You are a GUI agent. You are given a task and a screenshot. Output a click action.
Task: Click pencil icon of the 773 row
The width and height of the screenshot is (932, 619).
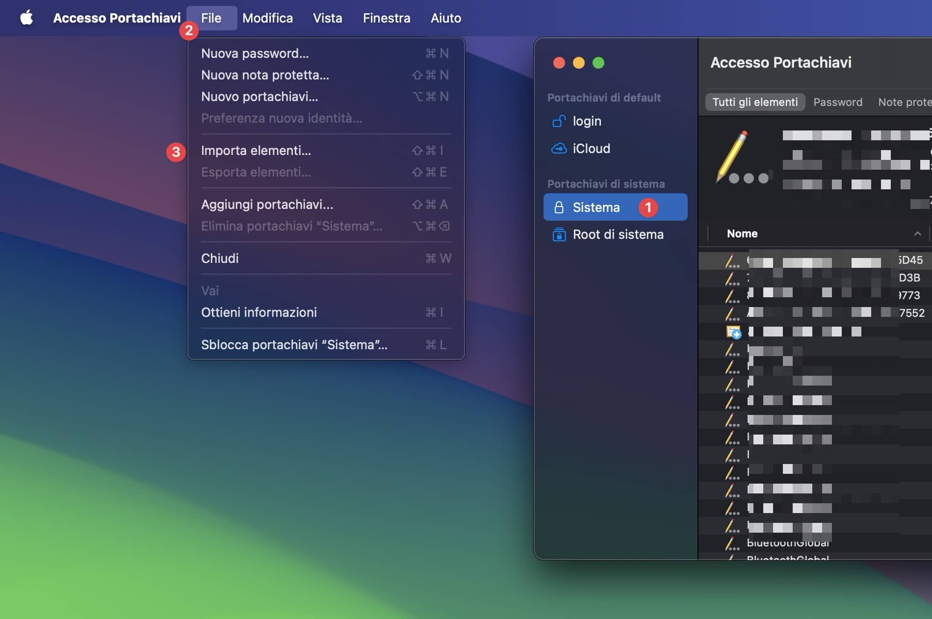pos(732,296)
